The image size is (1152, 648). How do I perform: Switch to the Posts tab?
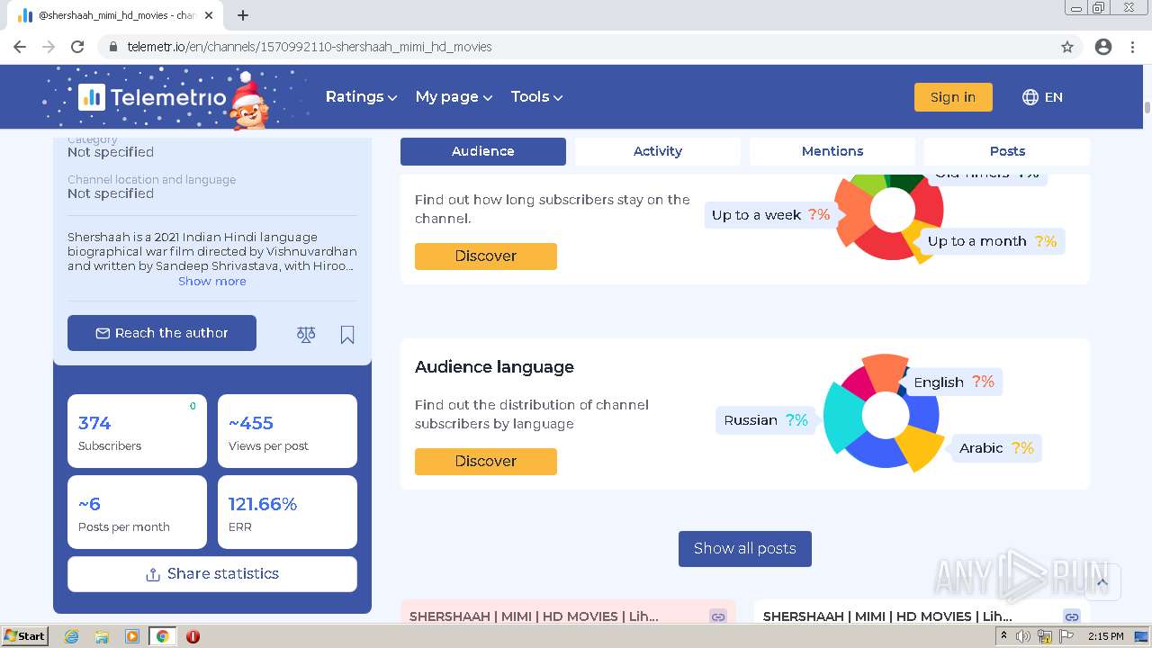[x=1007, y=151]
